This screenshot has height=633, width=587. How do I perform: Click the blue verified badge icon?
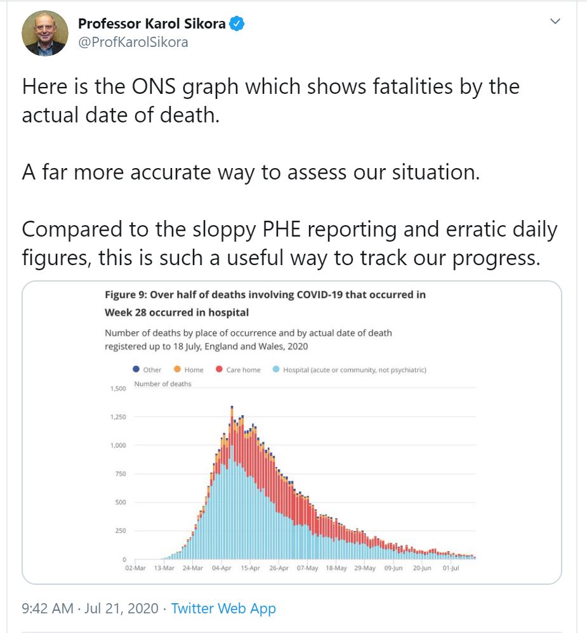point(237,25)
